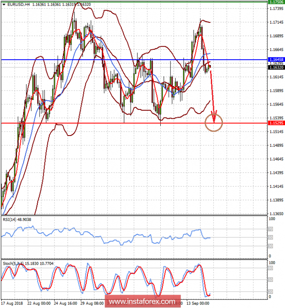285x308 pixels.
Task: Open the www.instaforex.com watermark link
Action: [x=142, y=301]
